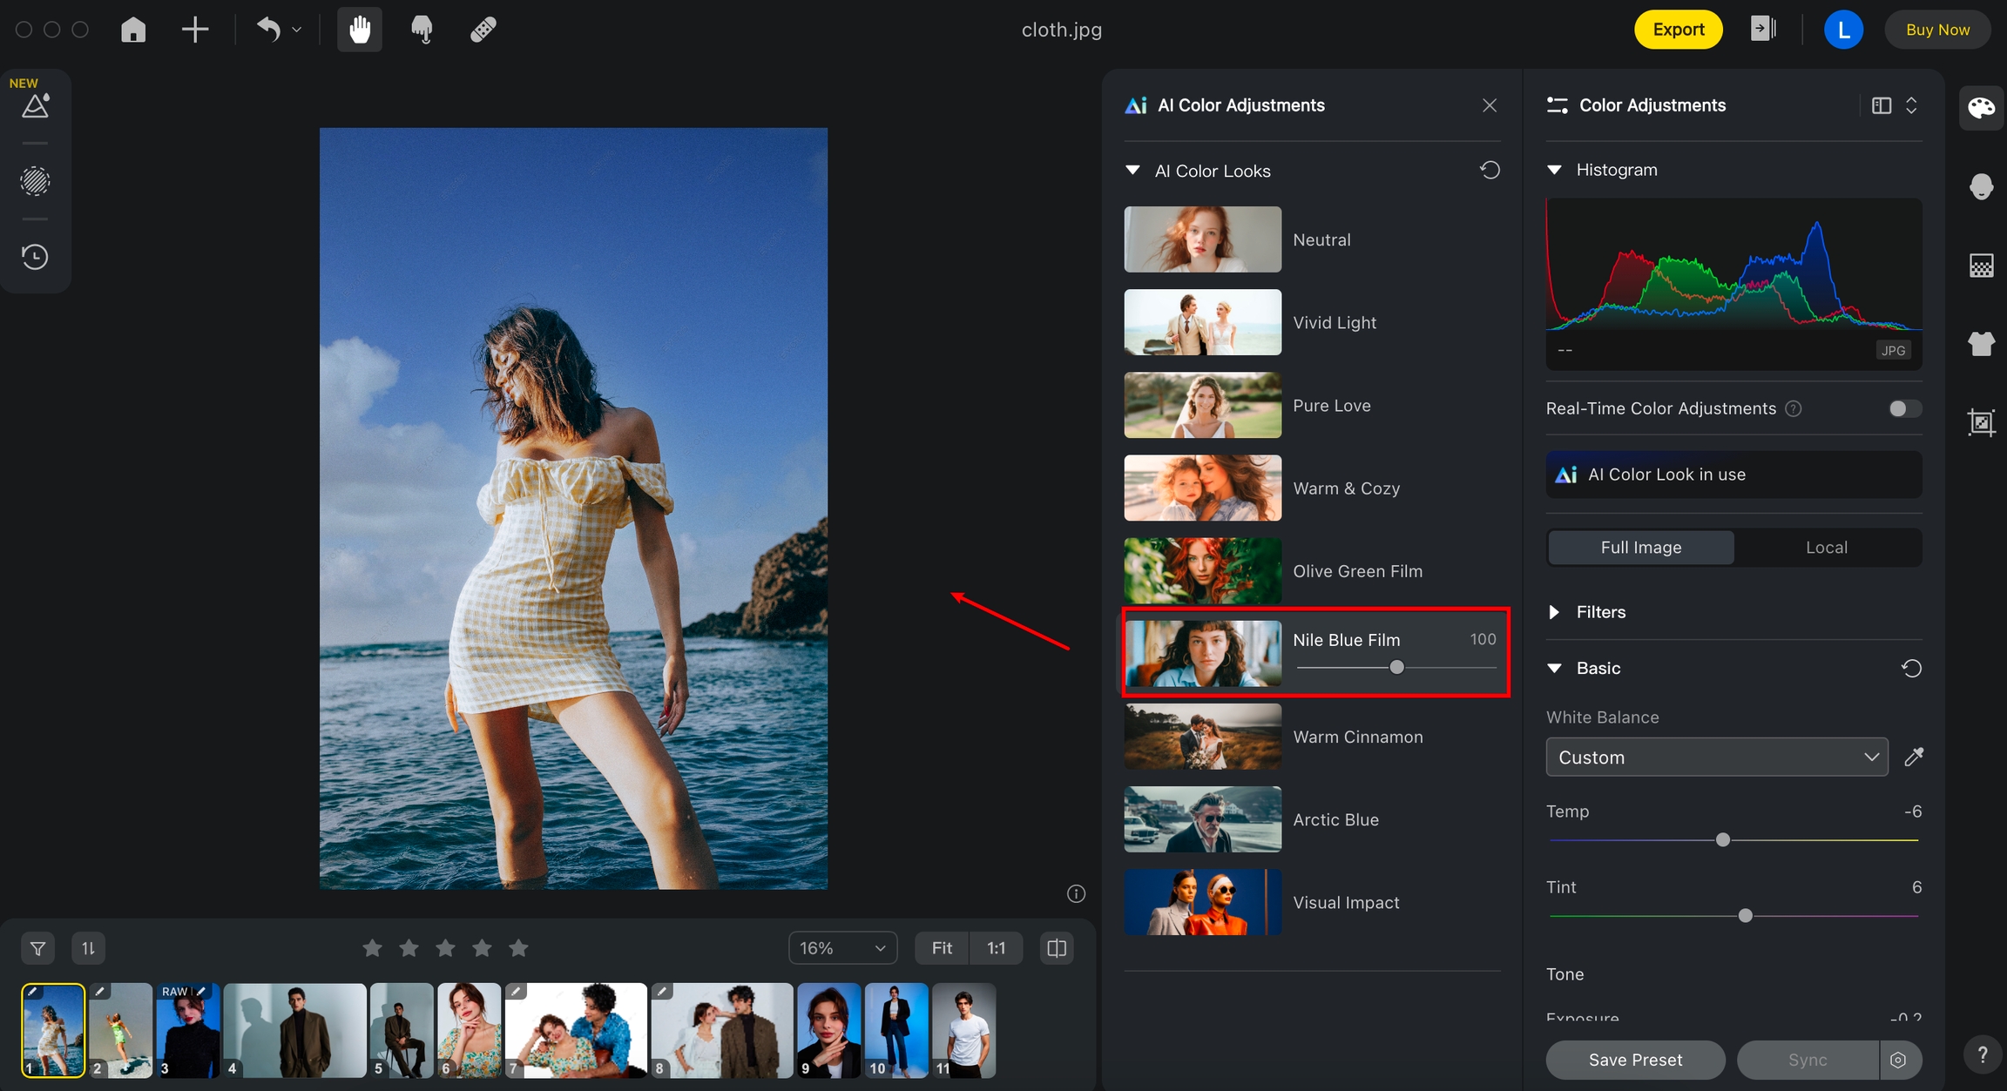Open the crop tool in right sidebar

pos(1981,423)
